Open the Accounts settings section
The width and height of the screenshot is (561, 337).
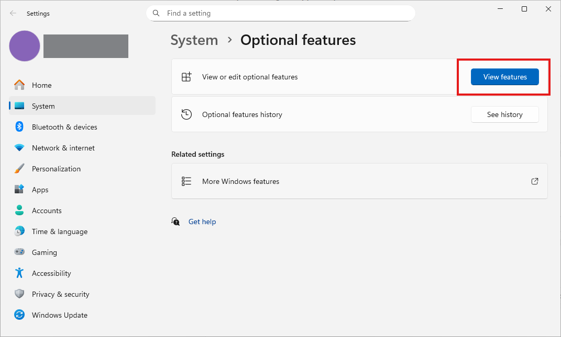click(47, 211)
